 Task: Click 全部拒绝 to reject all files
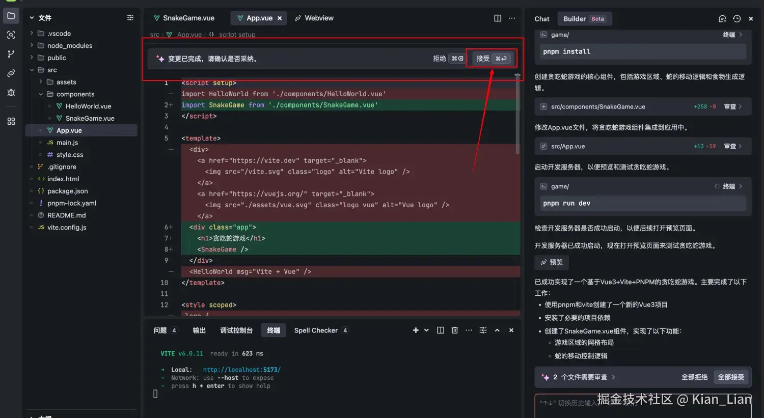[x=694, y=377]
